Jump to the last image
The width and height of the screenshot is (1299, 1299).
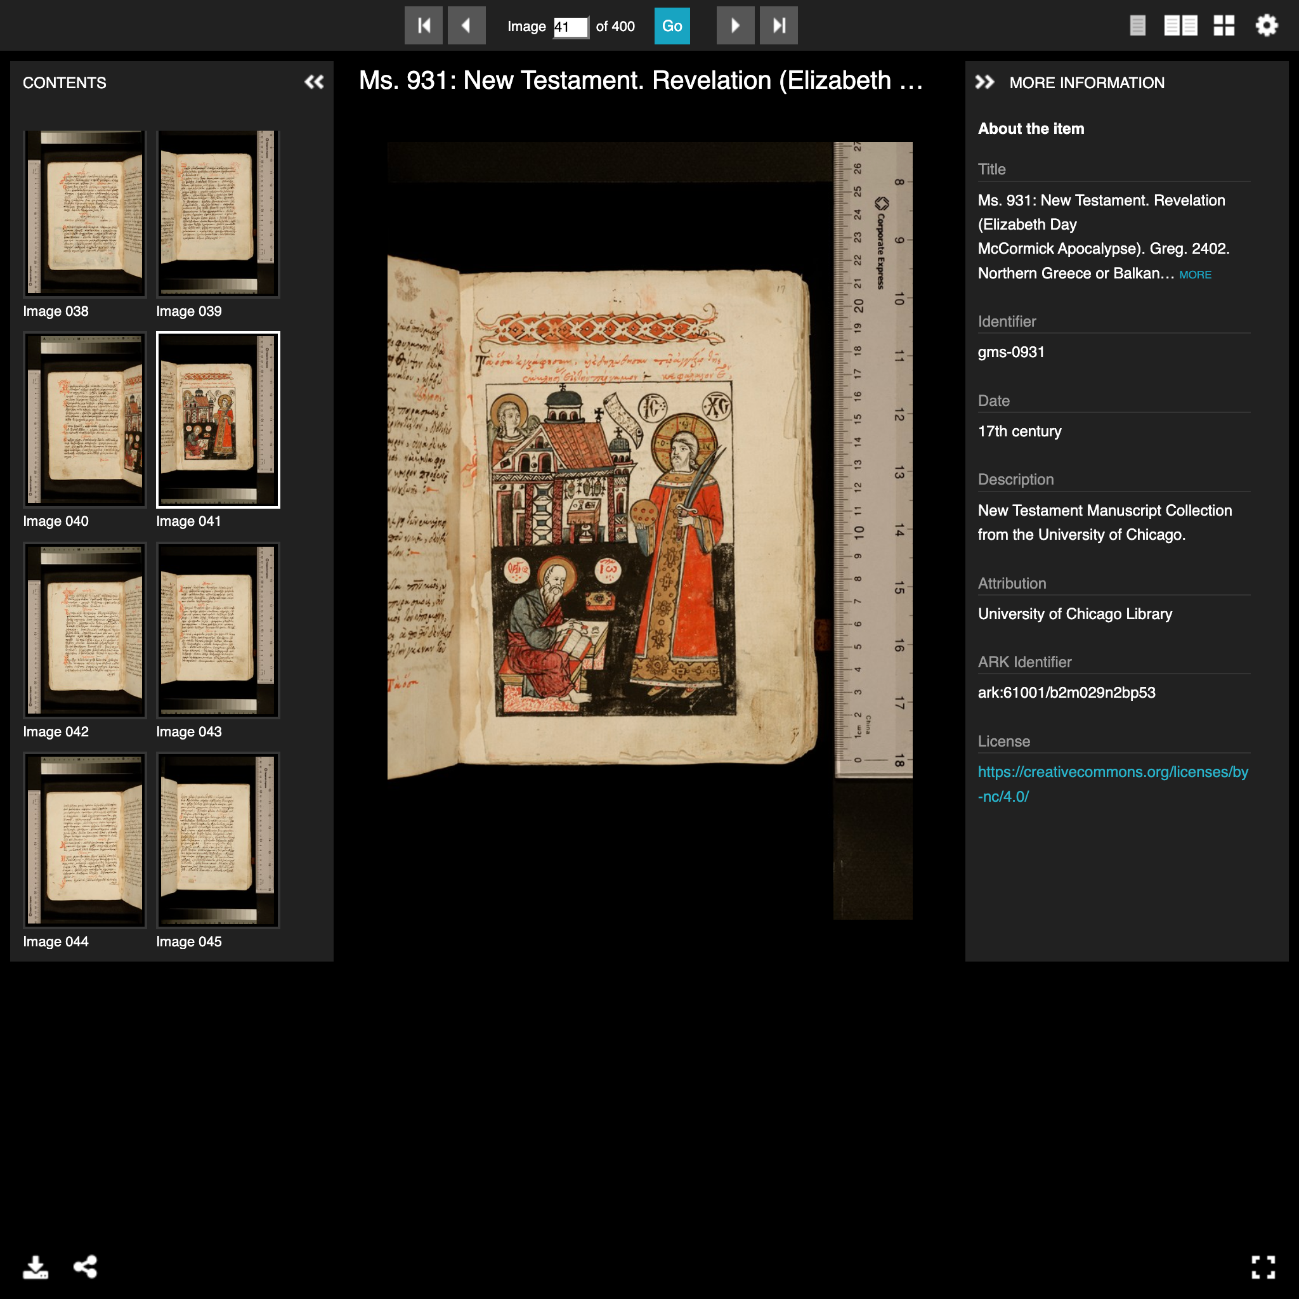coord(779,25)
